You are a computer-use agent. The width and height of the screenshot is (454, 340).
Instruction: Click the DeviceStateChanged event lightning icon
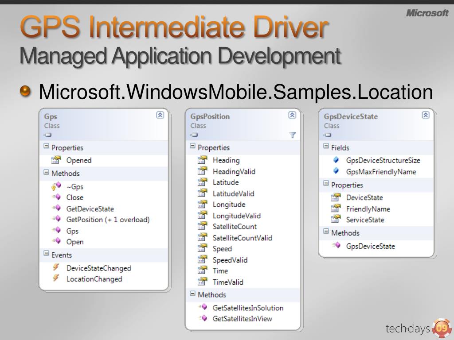click(56, 267)
